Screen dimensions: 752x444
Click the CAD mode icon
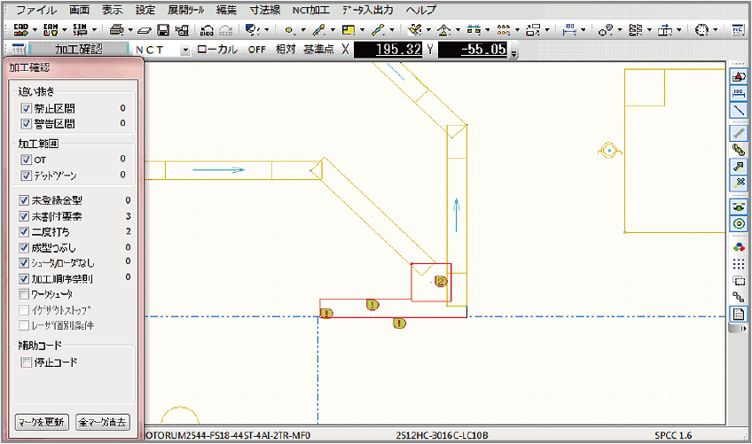click(20, 30)
